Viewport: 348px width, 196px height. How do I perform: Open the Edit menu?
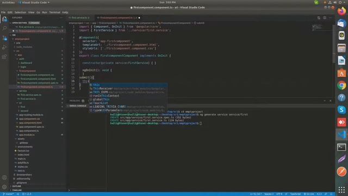(10, 13)
